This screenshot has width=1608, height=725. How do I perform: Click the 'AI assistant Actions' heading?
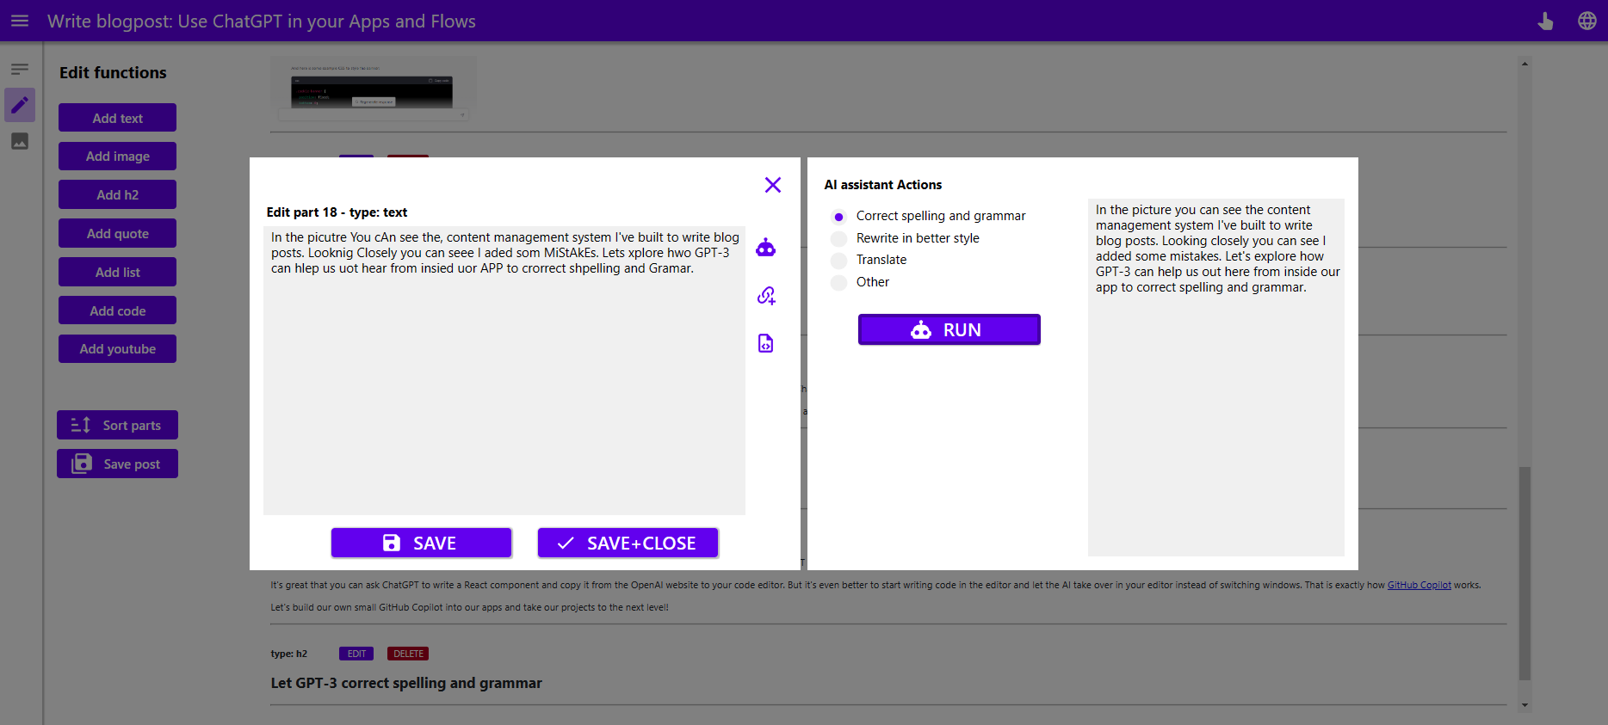point(883,185)
